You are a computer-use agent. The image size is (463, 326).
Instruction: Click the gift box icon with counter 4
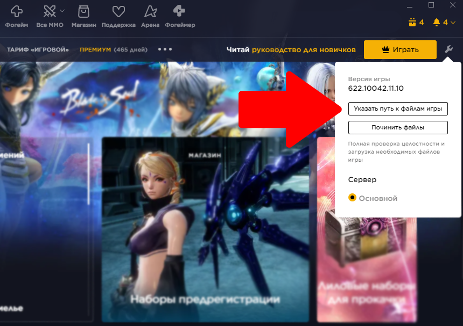click(412, 22)
